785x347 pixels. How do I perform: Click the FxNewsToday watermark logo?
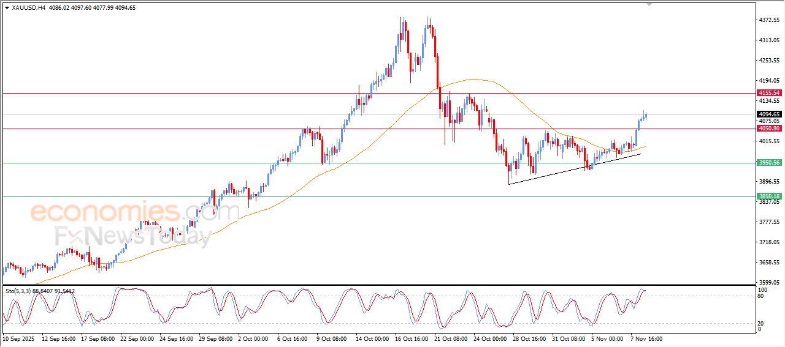[x=132, y=236]
